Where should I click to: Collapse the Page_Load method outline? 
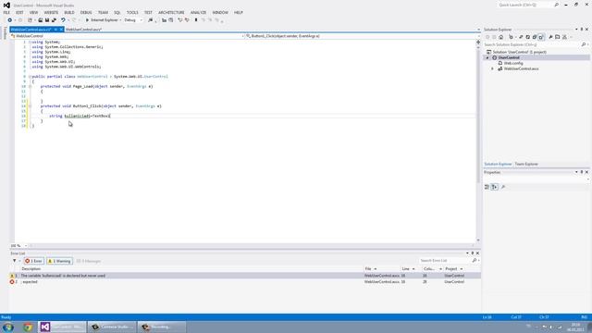30,86
